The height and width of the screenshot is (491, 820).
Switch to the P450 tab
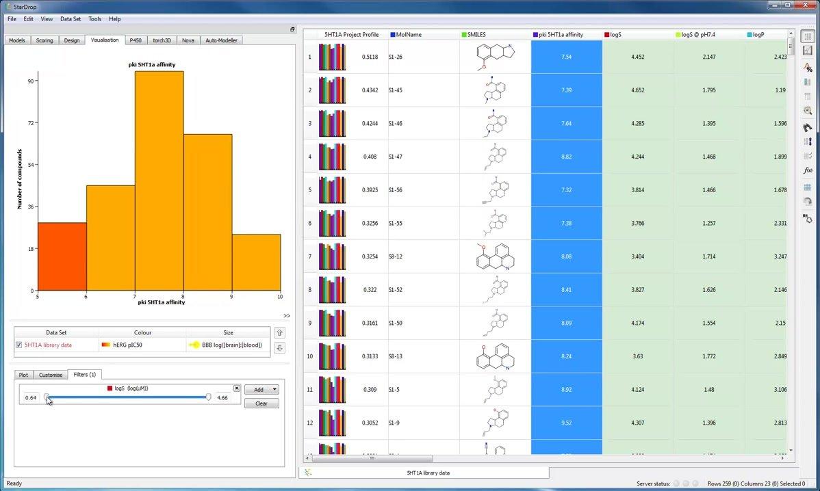tap(136, 40)
